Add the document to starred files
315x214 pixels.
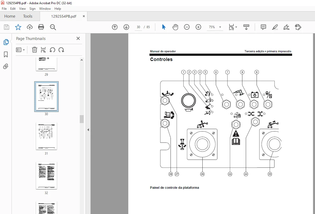[x=18, y=27]
